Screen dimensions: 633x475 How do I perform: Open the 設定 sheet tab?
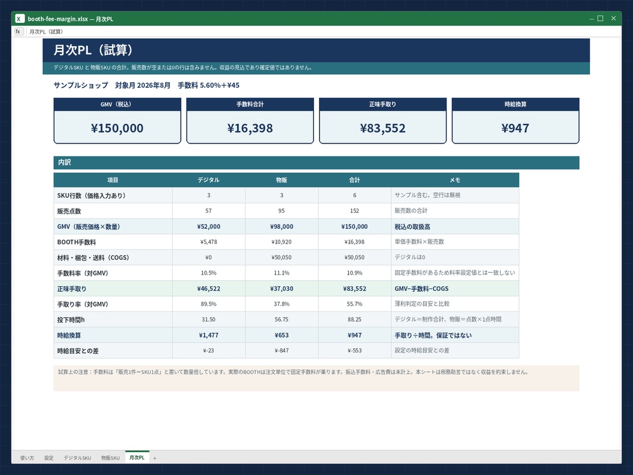49,458
